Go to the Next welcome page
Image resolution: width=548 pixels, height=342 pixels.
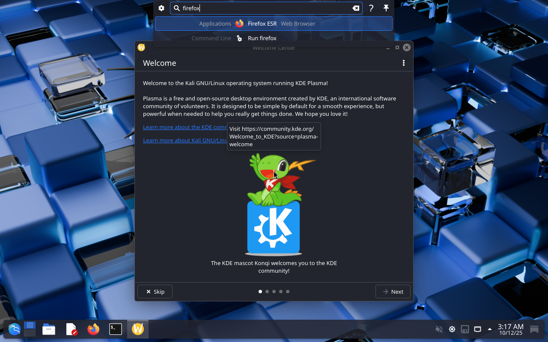point(393,292)
